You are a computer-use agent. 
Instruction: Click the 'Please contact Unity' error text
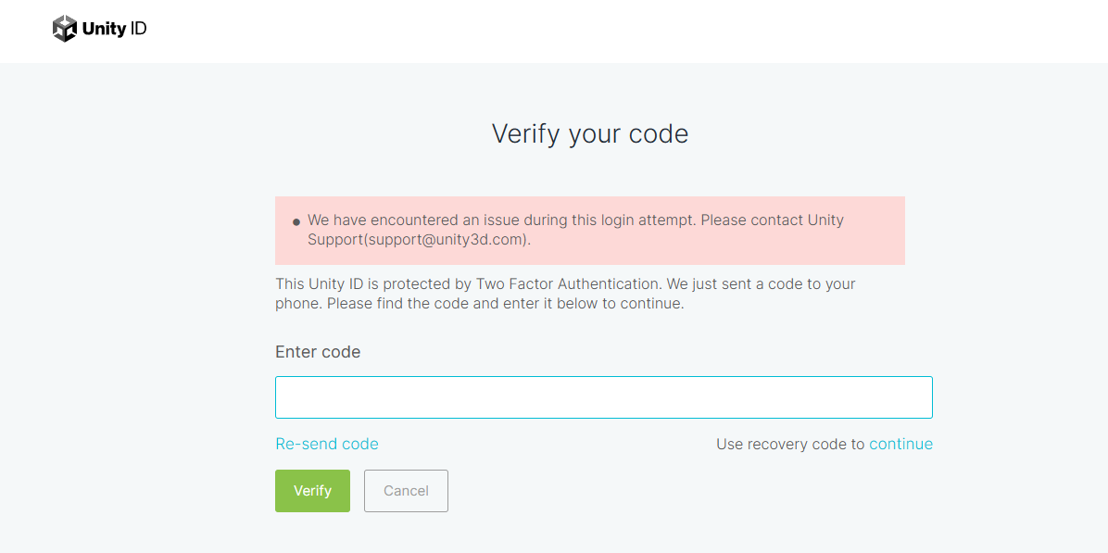point(772,220)
